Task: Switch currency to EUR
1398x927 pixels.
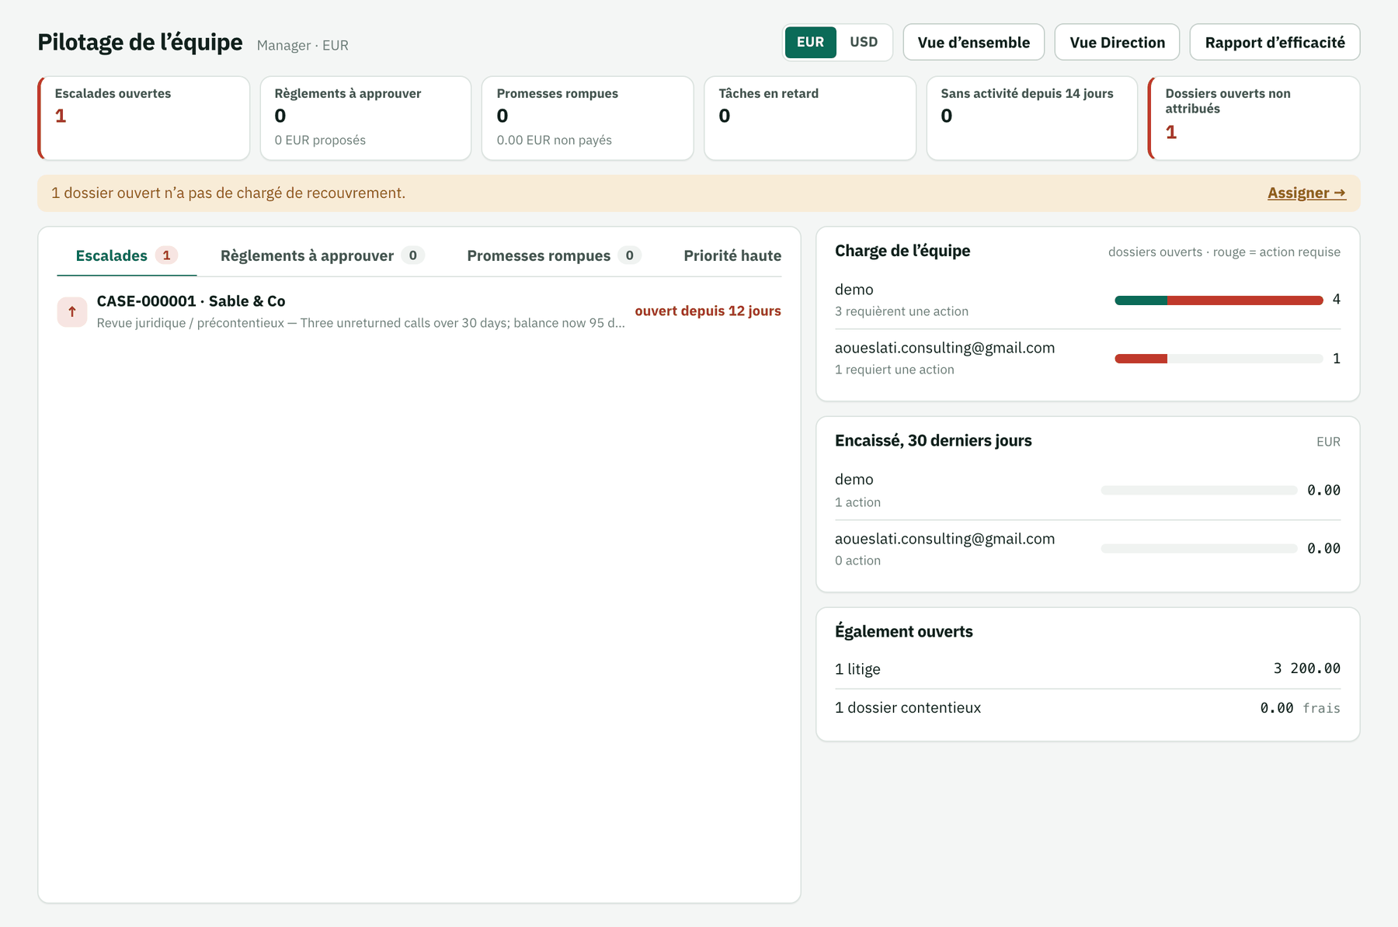Action: 810,42
